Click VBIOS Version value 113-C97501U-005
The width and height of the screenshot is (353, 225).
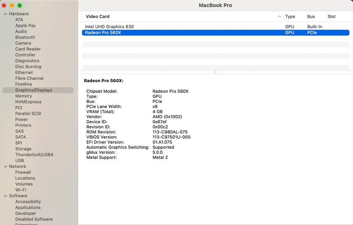tap(172, 137)
